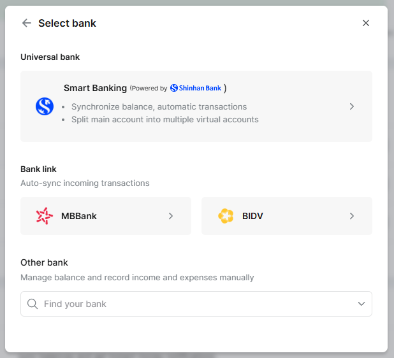Close the Select bank dialog
394x358 pixels.
click(366, 23)
